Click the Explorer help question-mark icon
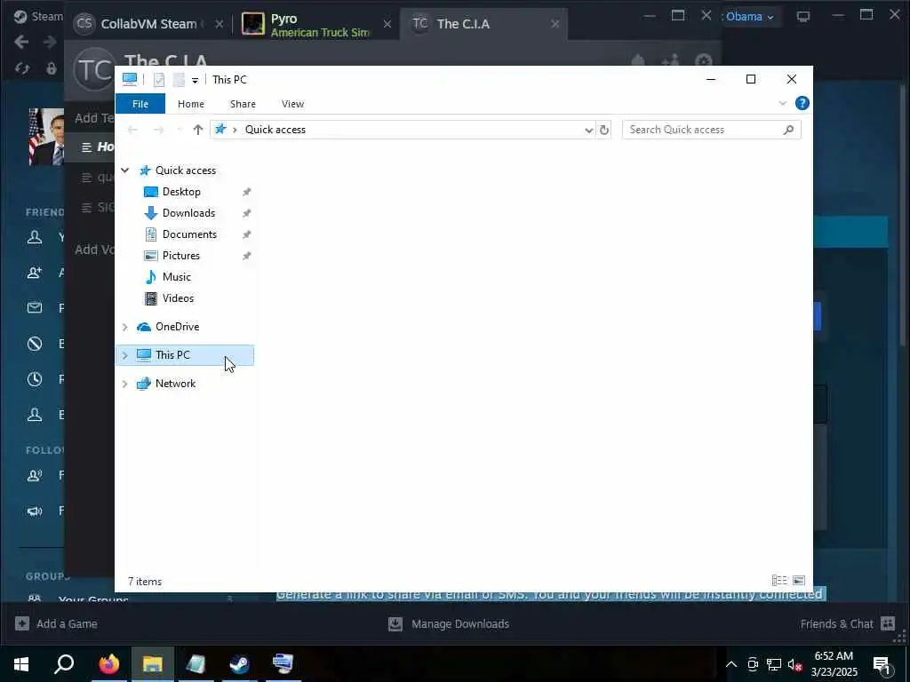This screenshot has height=682, width=910. 802,103
